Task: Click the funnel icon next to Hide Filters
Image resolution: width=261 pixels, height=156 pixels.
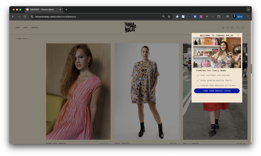Action: 16,38
